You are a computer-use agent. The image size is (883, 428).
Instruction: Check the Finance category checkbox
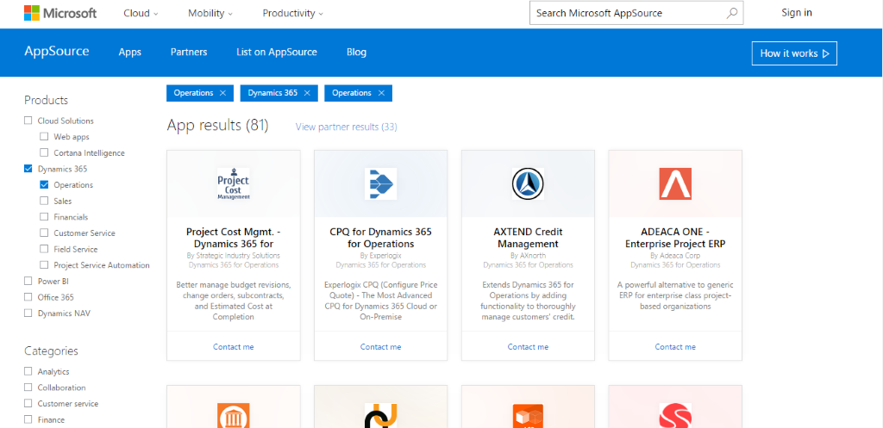[x=28, y=419]
